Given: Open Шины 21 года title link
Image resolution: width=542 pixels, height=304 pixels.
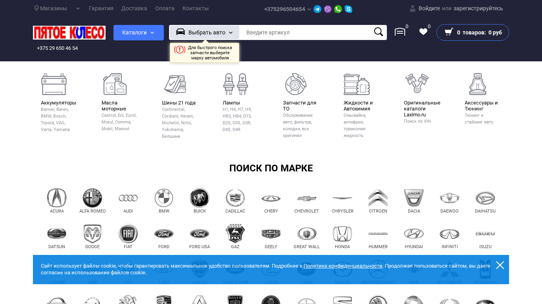Looking at the screenshot, I should (x=179, y=103).
